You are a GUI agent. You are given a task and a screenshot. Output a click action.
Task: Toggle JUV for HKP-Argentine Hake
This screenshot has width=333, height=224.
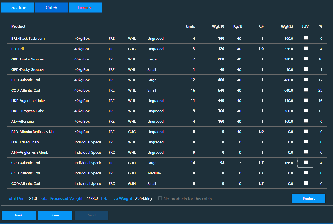pyautogui.click(x=306, y=100)
